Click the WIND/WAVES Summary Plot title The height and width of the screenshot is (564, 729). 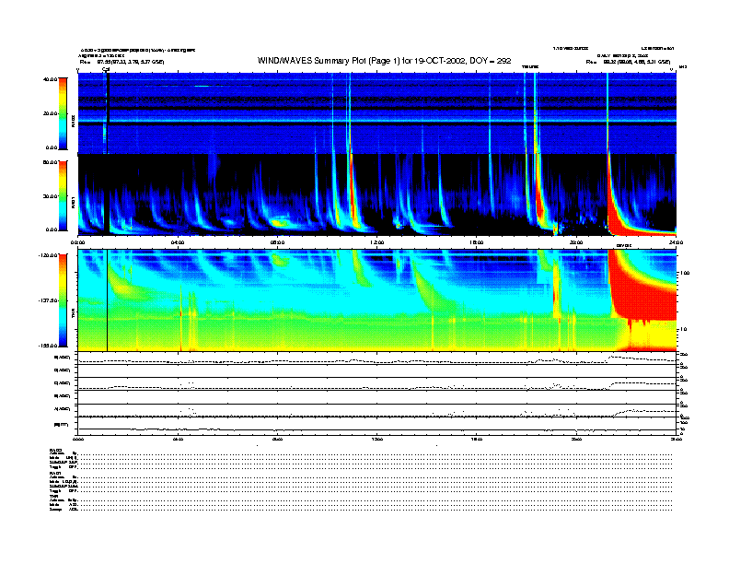[x=384, y=61]
